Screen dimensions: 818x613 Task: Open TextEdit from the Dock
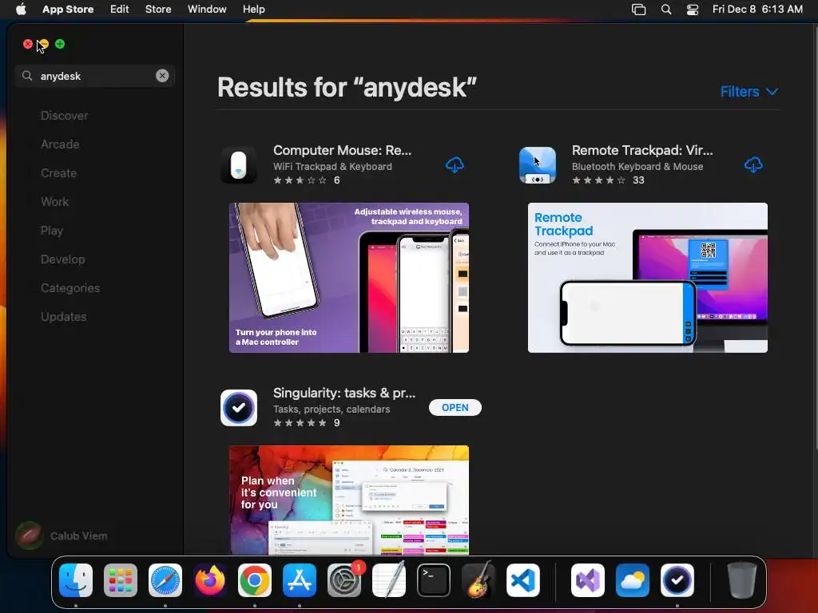(x=389, y=580)
